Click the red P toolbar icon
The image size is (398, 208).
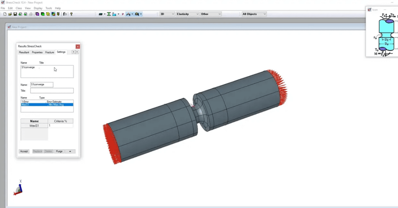pos(123,14)
